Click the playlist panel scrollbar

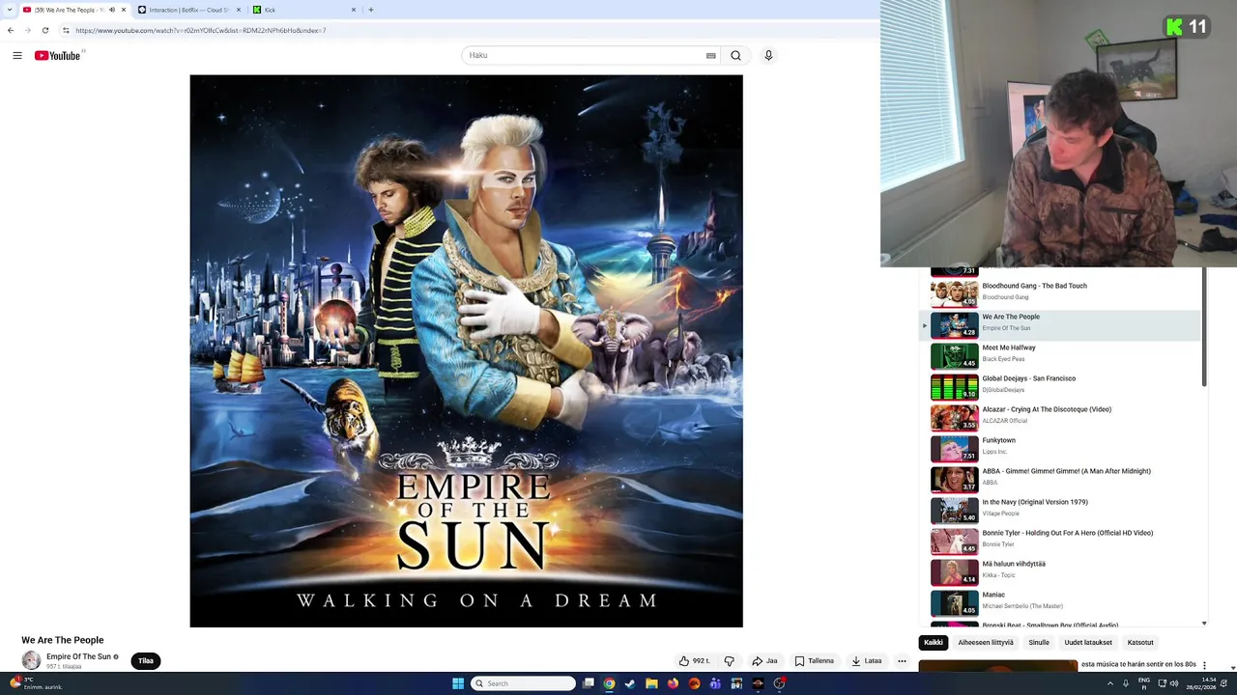pos(1204,328)
